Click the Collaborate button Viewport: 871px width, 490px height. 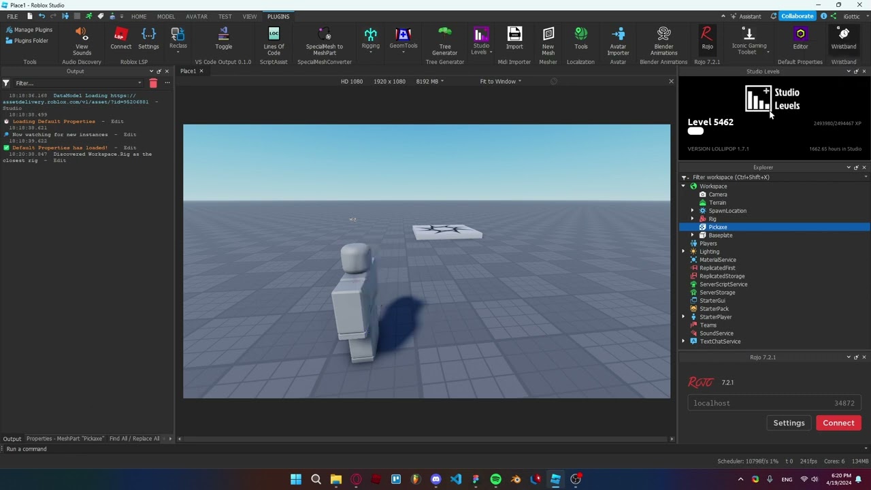click(797, 16)
